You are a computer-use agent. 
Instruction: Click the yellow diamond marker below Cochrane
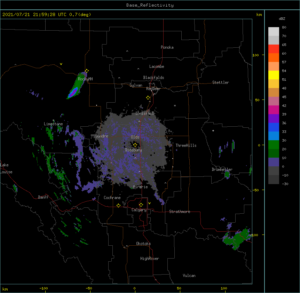click(x=118, y=205)
